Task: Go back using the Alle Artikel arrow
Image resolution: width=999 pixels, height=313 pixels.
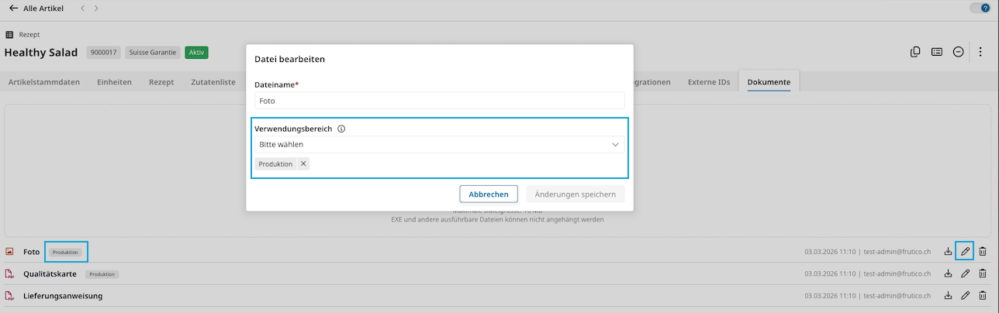Action: pos(13,8)
